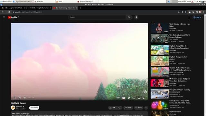Screen dimensions: 206x116
Task: Switch to theater mode
Action: [139, 98]
